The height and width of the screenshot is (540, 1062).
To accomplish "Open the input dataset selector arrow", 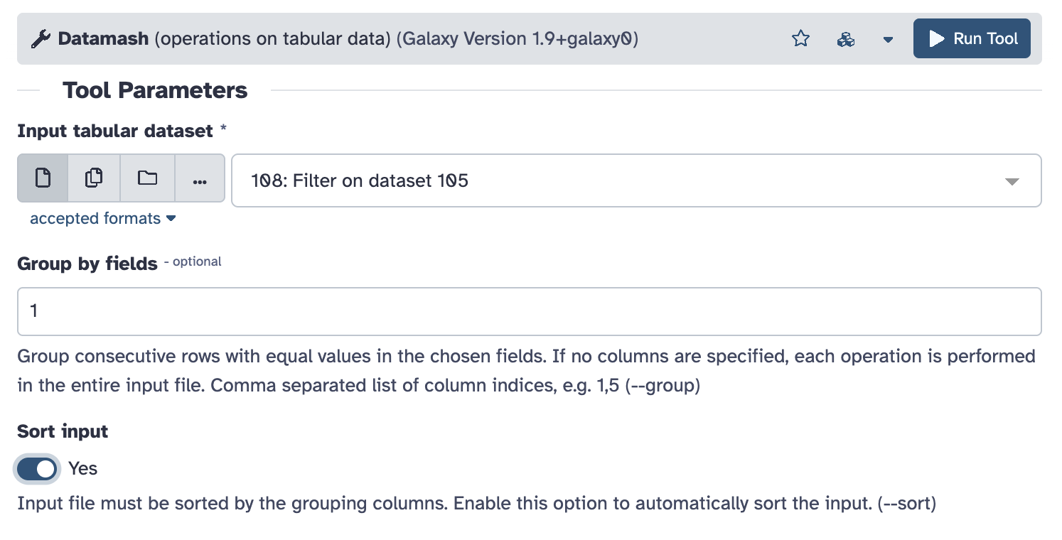I will 1012,181.
